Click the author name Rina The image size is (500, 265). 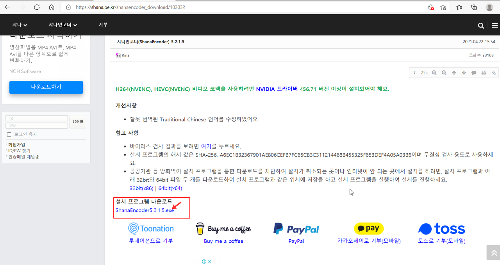(x=125, y=55)
